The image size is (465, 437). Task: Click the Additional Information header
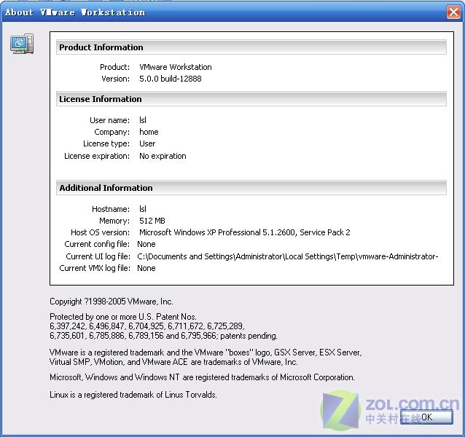click(x=251, y=188)
